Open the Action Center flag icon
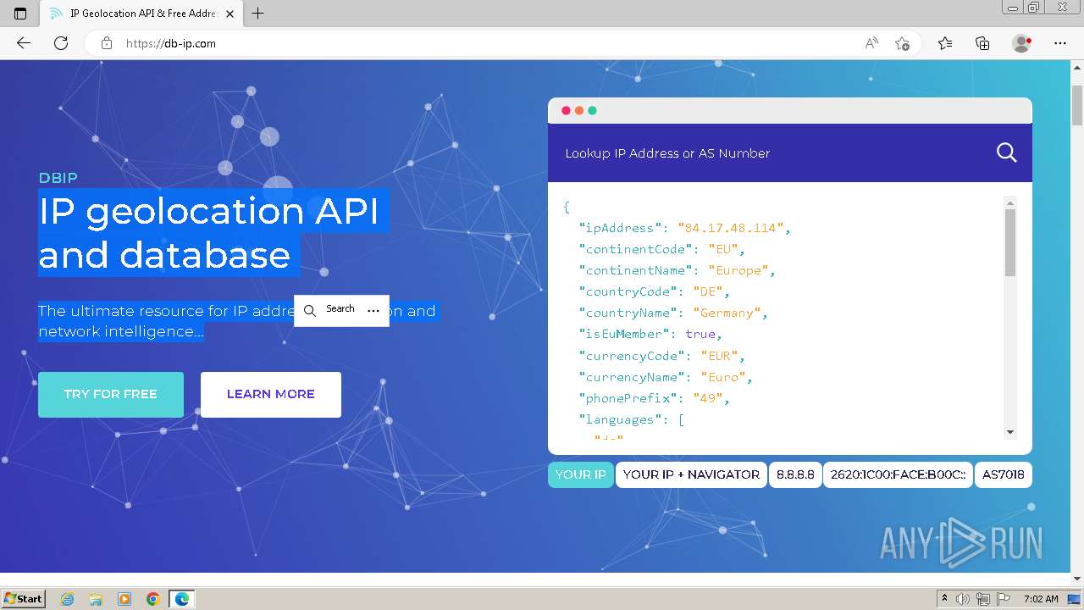This screenshot has width=1084, height=610. (1004, 599)
